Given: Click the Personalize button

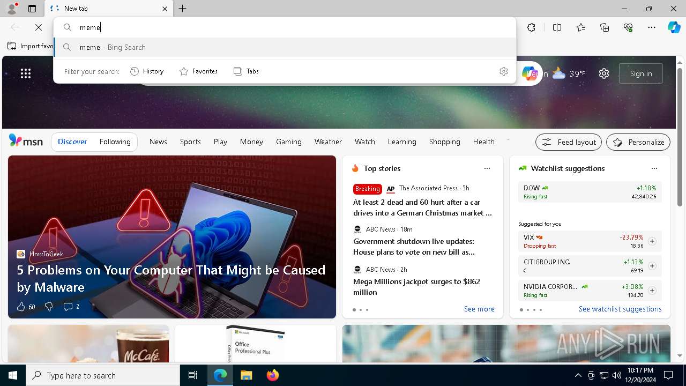Looking at the screenshot, I should click(638, 142).
